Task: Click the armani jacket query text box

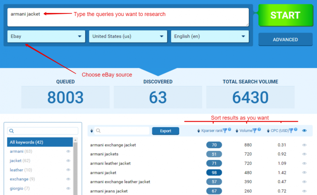Action: click(128, 17)
